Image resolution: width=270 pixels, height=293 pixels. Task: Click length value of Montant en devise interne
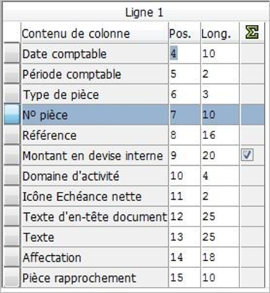coord(220,155)
